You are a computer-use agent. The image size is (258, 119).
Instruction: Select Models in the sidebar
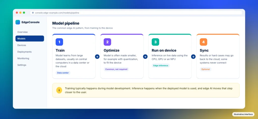pos(30,38)
